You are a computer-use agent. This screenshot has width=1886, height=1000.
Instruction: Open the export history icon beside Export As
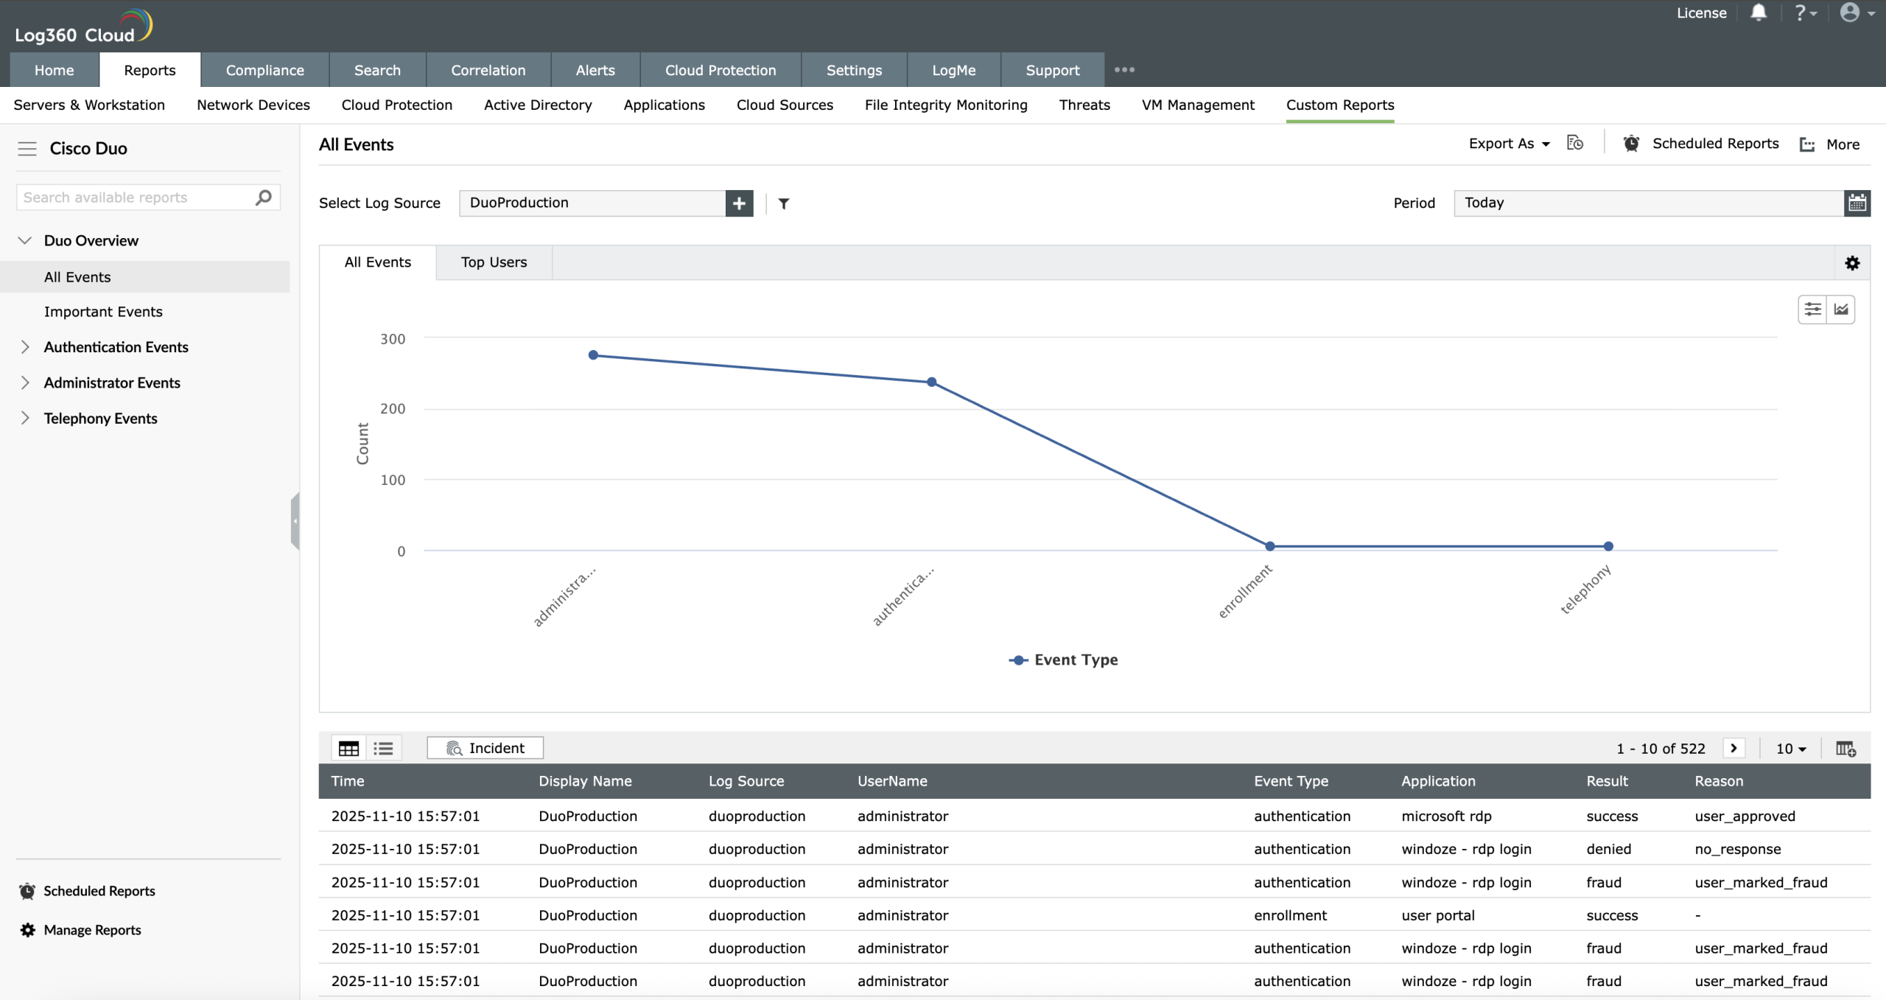coord(1575,143)
